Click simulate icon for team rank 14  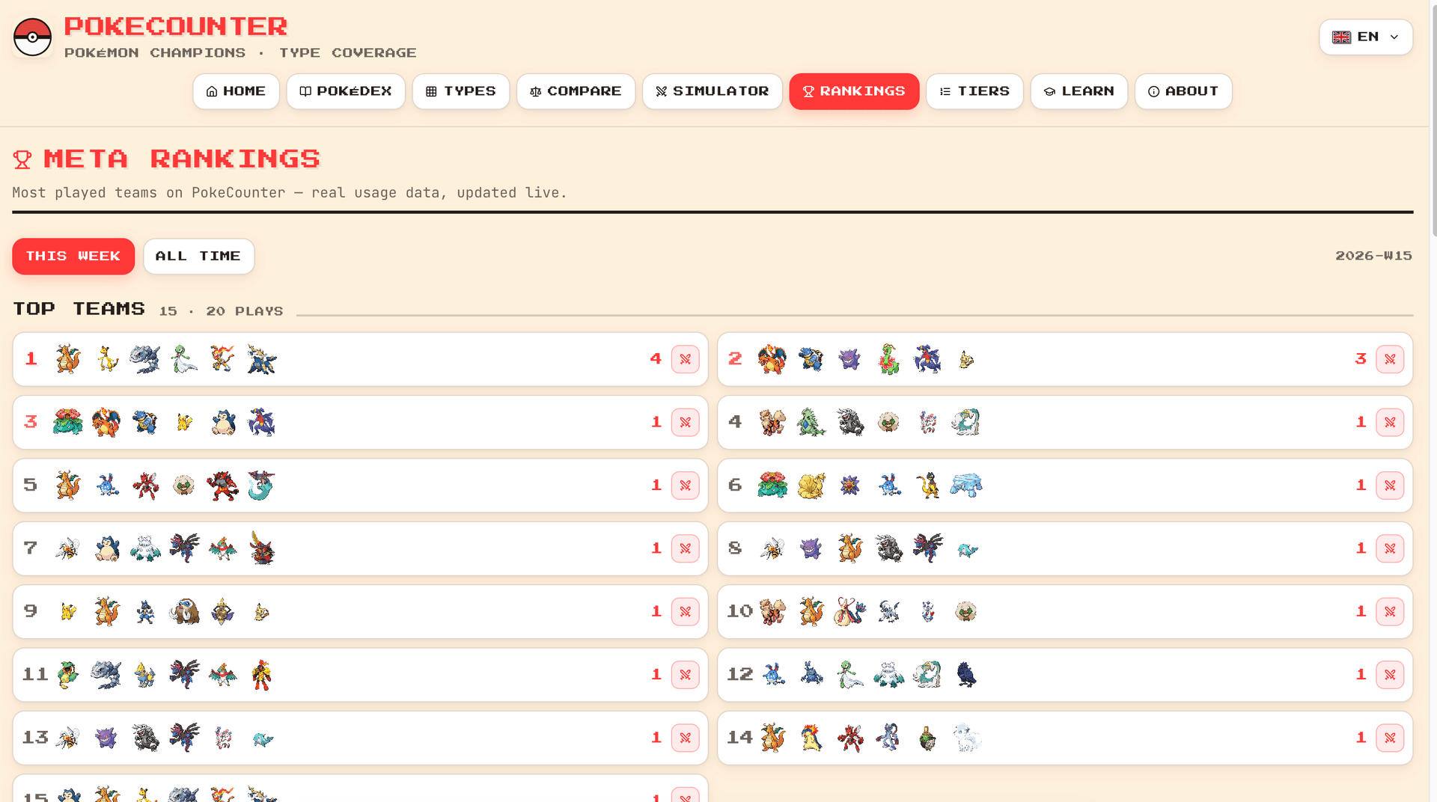tap(1390, 738)
